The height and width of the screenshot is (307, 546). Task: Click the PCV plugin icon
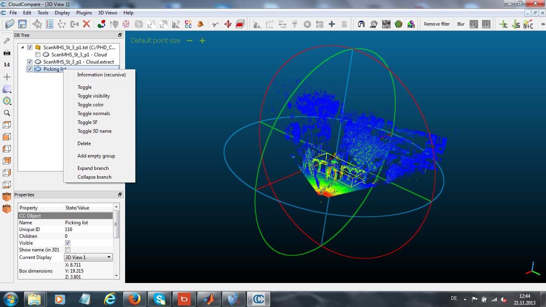click(x=386, y=24)
